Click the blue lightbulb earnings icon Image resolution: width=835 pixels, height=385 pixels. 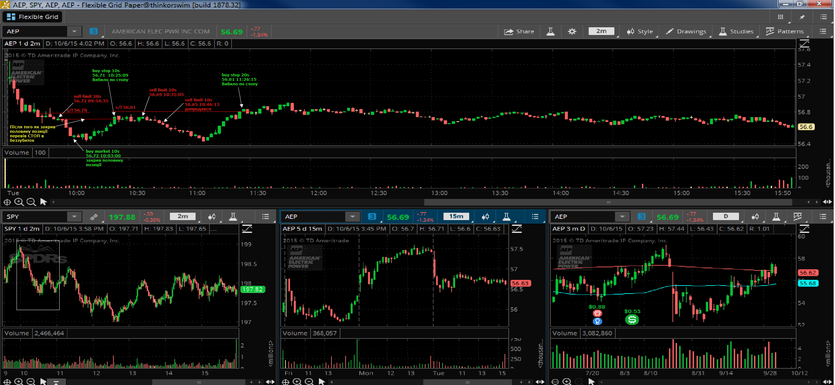tap(597, 321)
